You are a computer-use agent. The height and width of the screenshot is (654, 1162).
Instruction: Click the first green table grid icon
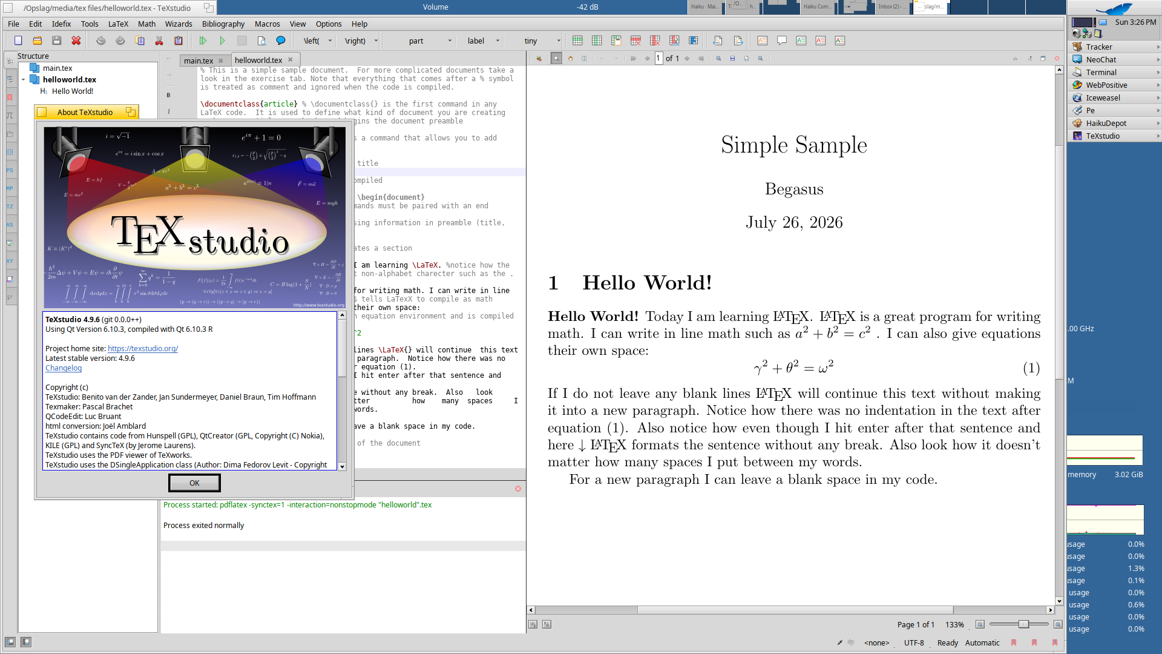[577, 41]
